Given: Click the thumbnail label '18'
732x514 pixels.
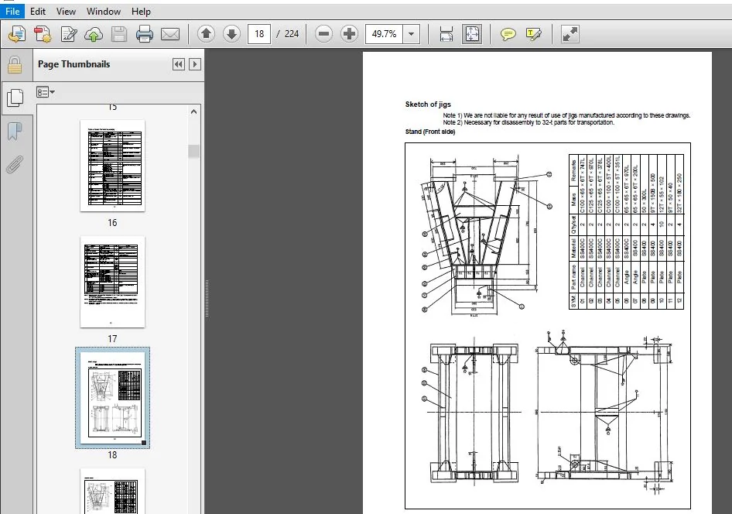Looking at the screenshot, I should pos(112,455).
